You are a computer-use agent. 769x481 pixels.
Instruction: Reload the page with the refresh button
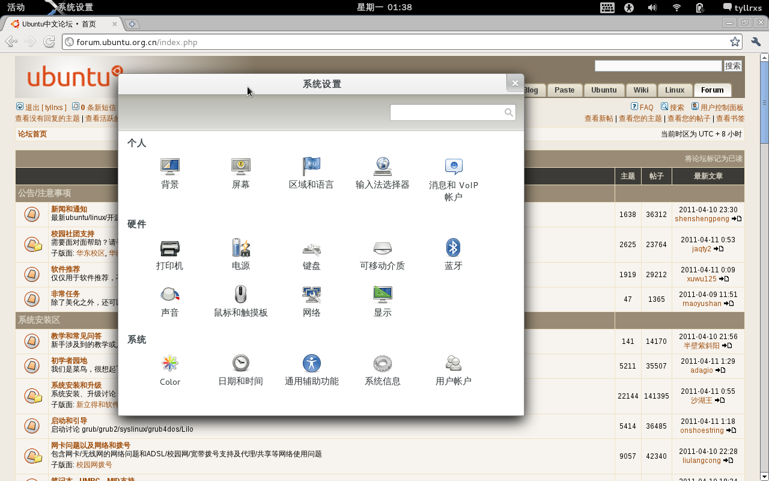pos(49,41)
